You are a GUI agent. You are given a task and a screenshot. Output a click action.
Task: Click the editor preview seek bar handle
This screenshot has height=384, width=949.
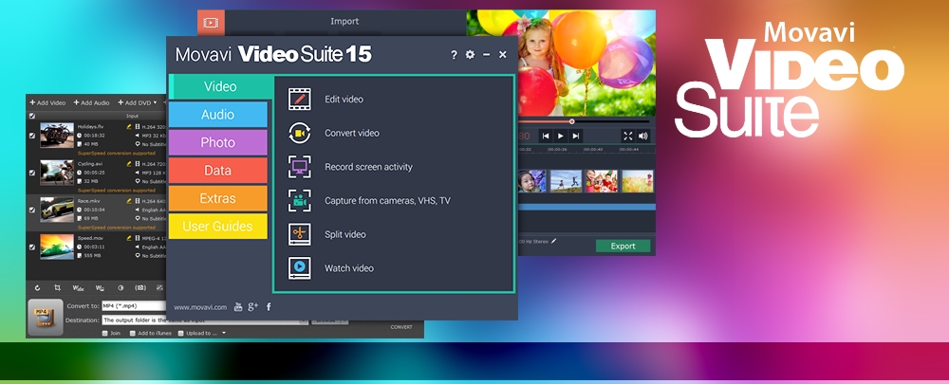coord(572,121)
